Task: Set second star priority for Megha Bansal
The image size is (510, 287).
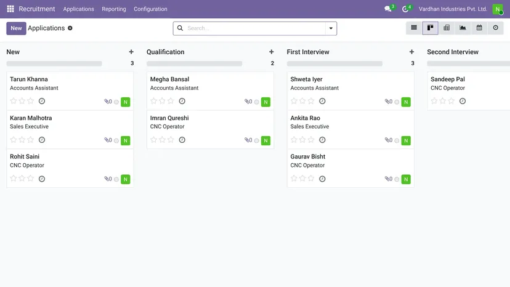Action: pyautogui.click(x=162, y=101)
